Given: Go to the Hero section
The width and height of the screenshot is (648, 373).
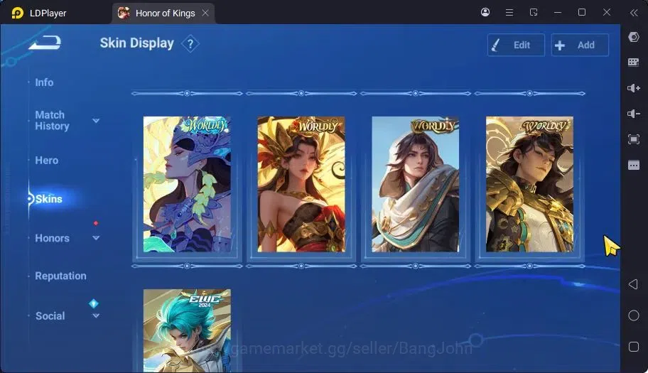Looking at the screenshot, I should click(47, 161).
